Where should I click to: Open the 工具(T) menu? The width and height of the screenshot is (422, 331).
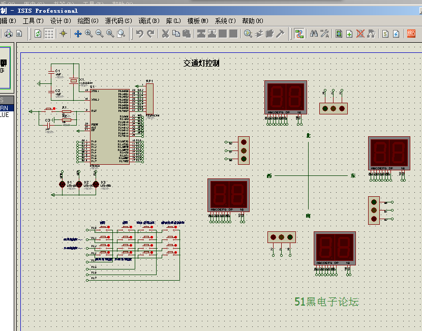click(x=33, y=21)
